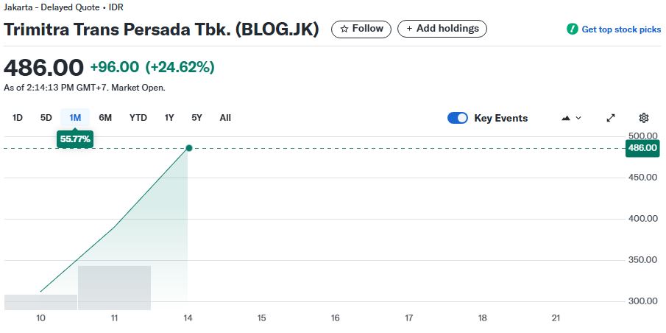Click the star icon in Follow button
Screen dimensions: 666x333
(x=344, y=29)
